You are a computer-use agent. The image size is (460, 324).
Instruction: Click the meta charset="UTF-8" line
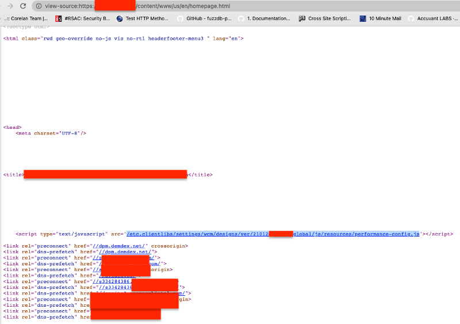pyautogui.click(x=51, y=134)
